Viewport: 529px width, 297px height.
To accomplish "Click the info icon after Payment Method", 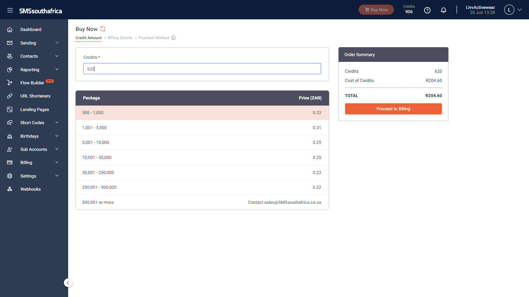I will [x=173, y=38].
